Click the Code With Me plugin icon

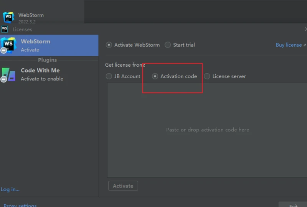[8, 75]
